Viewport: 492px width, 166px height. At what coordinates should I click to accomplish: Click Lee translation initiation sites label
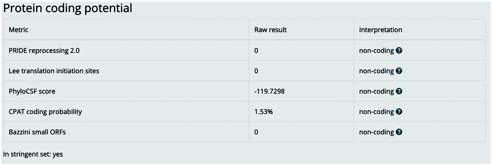click(54, 71)
